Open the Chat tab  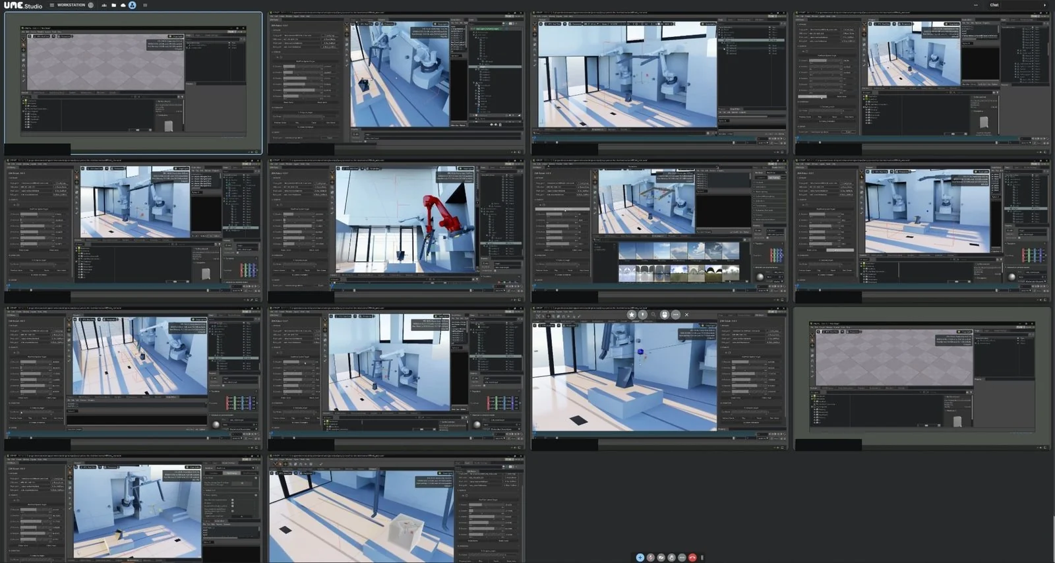click(994, 5)
